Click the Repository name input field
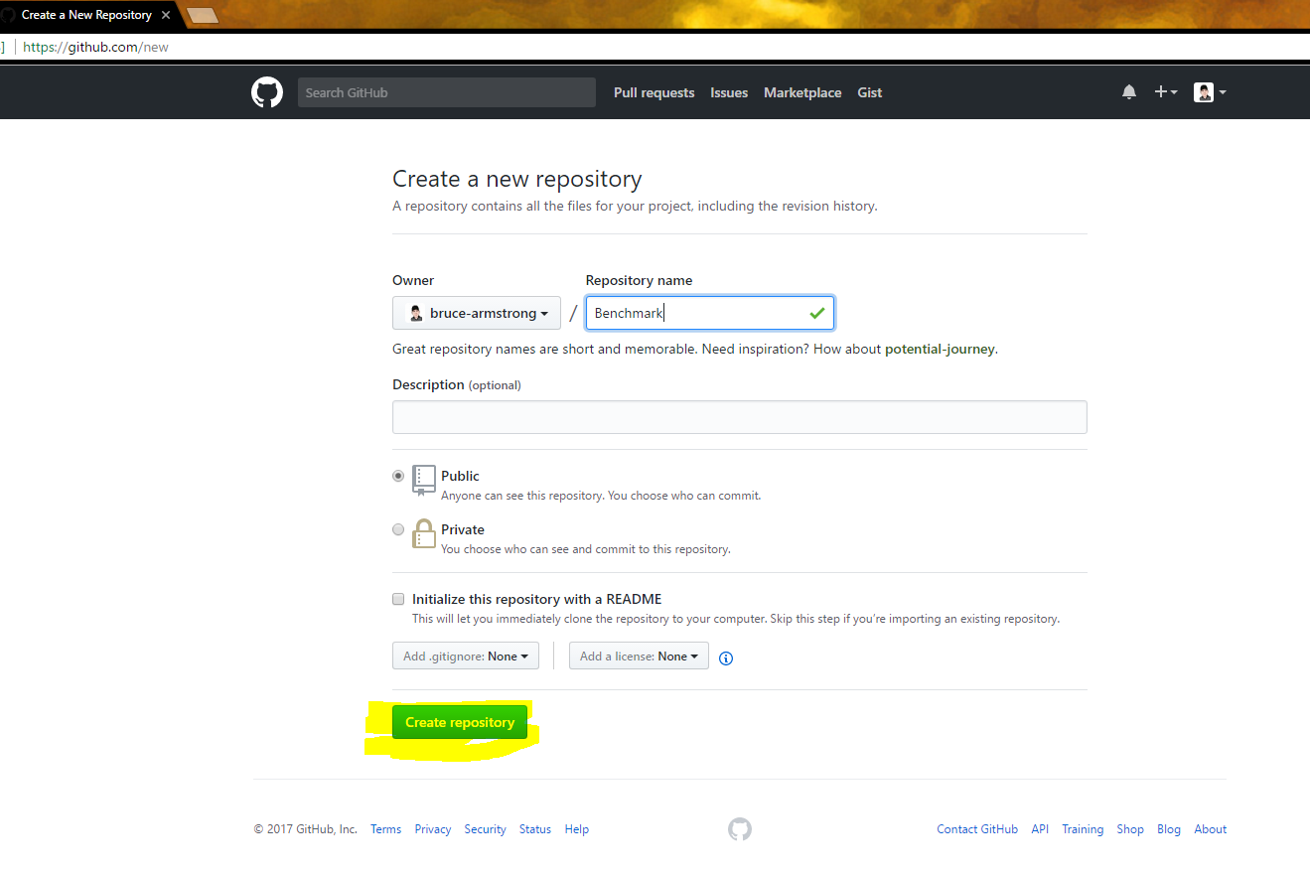This screenshot has height=875, width=1310. coord(710,313)
